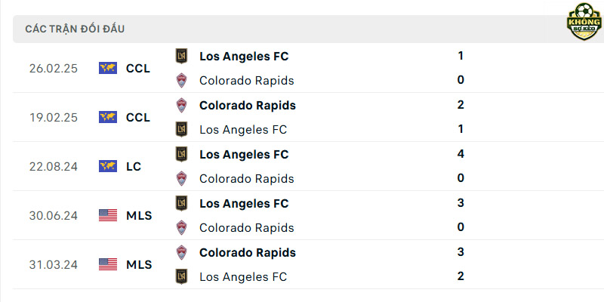Click the CCL flag icon for 19.02.25

click(x=108, y=117)
